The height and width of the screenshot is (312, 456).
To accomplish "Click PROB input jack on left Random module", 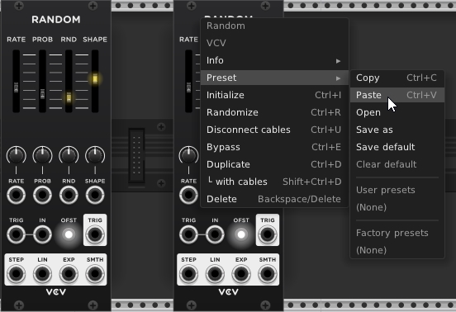I will tap(42, 195).
